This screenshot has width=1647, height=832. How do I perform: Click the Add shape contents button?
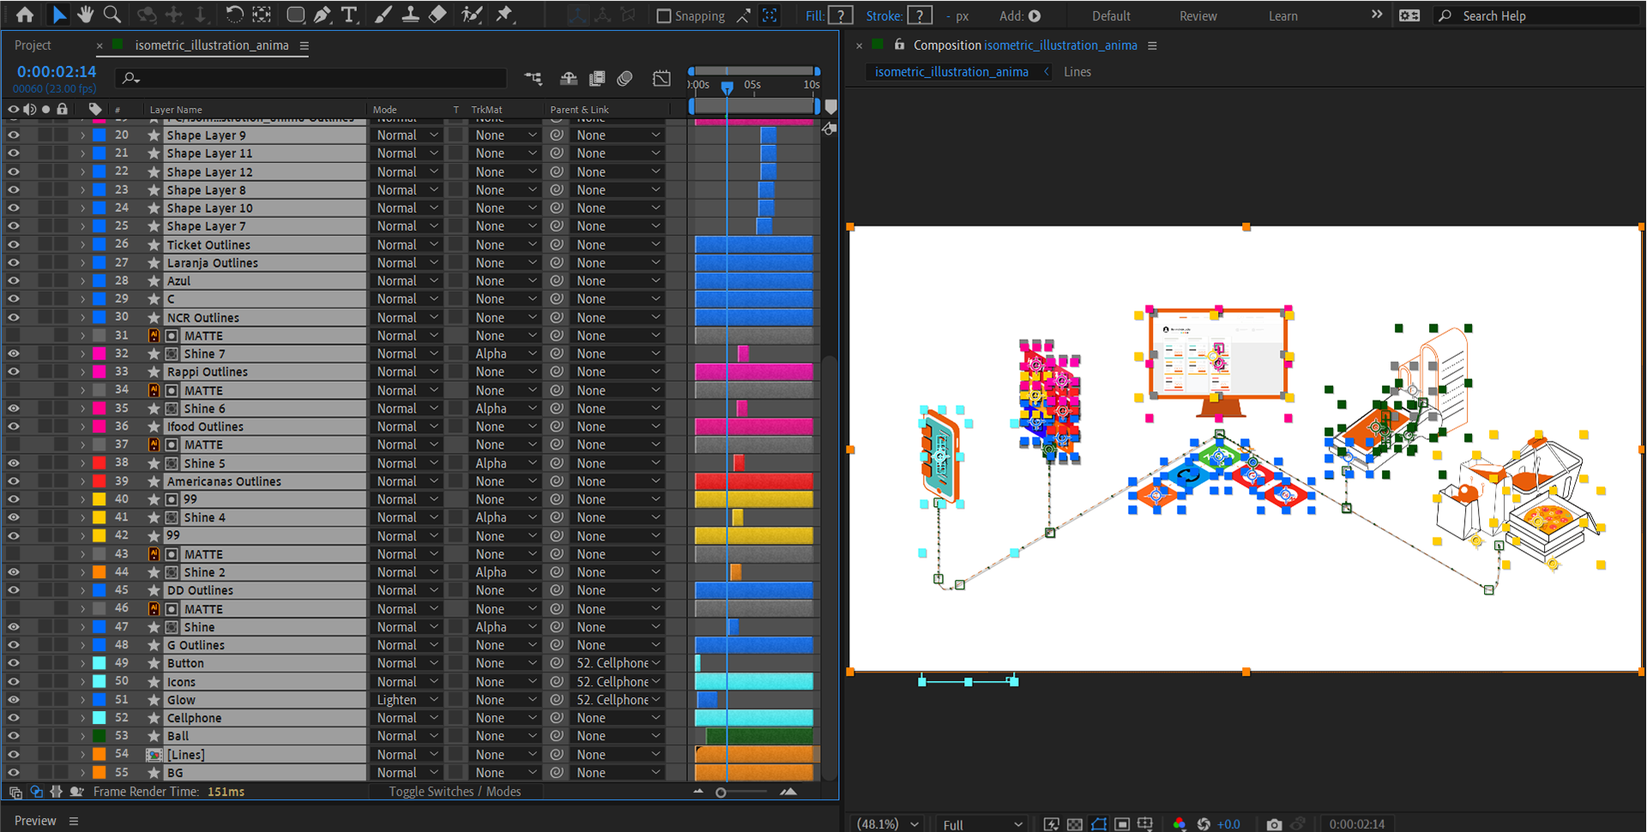click(x=1035, y=15)
